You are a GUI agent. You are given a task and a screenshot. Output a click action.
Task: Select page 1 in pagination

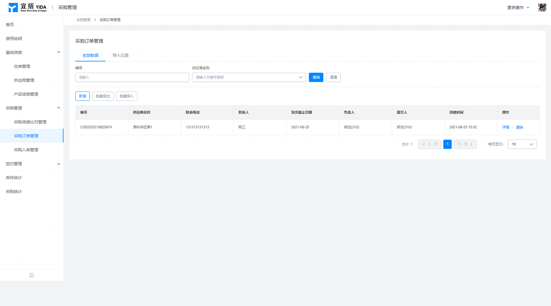pyautogui.click(x=447, y=144)
